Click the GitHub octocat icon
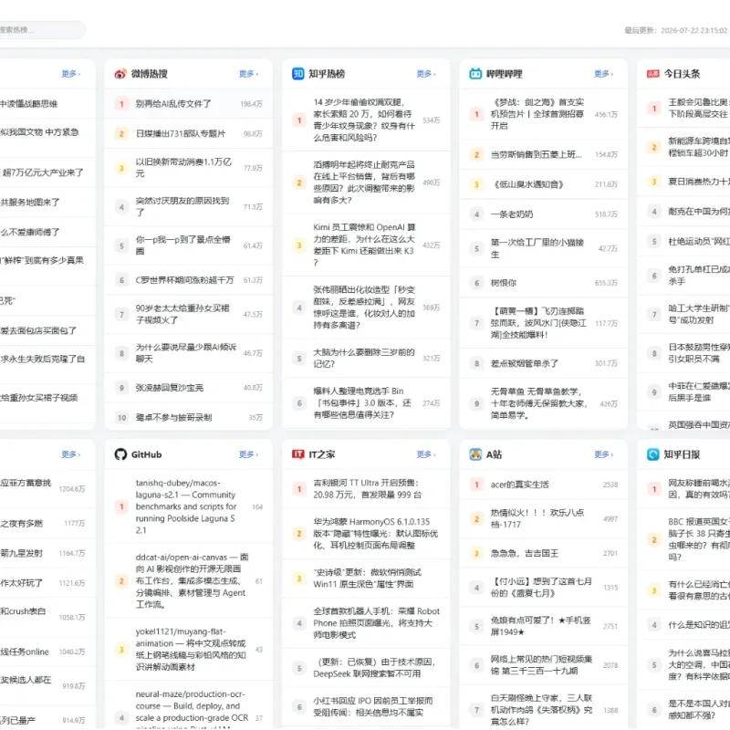The image size is (730, 730). 120,454
